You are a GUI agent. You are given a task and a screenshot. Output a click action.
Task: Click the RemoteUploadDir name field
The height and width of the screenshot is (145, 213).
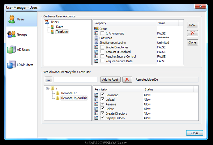click(166, 80)
